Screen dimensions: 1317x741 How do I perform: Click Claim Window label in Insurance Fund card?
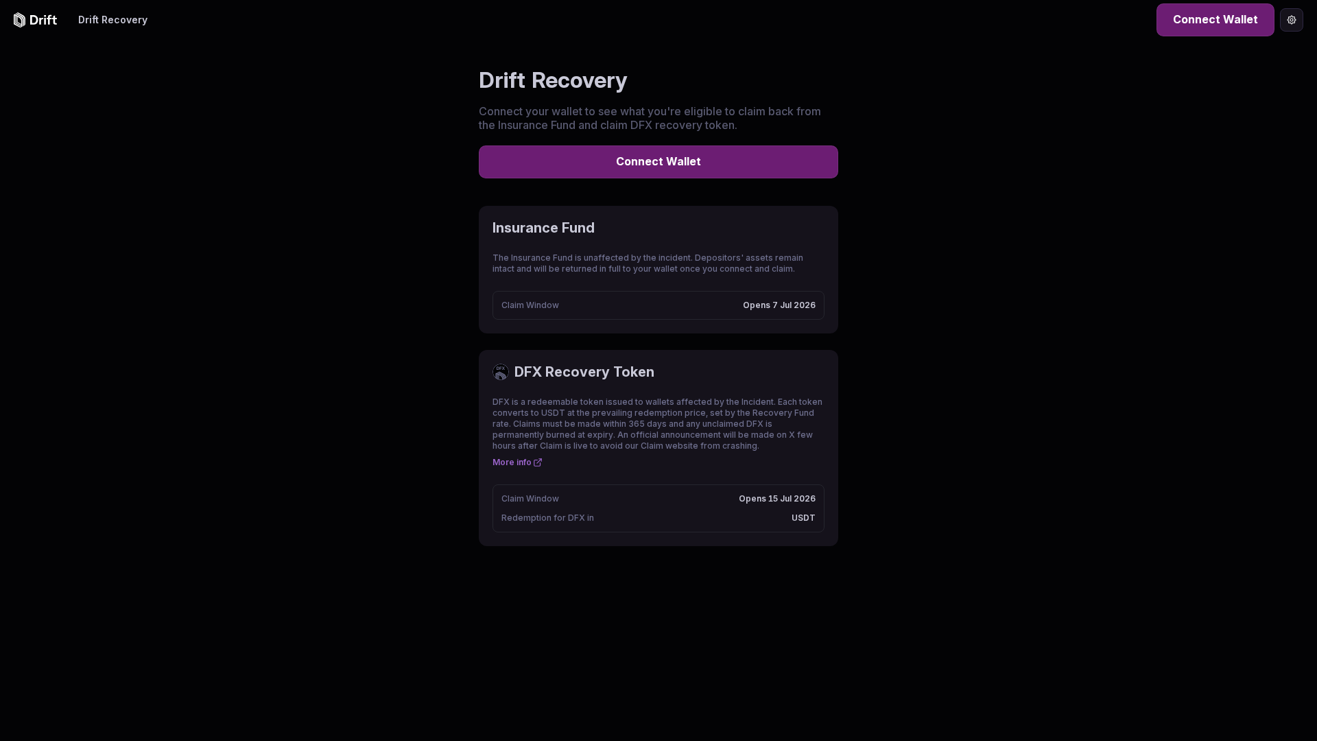(530, 305)
